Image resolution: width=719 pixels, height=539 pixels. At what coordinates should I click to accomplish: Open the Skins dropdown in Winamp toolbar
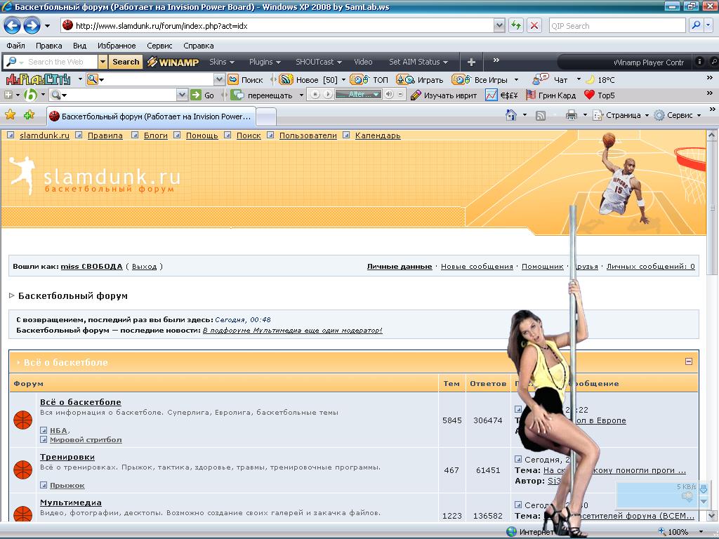(x=221, y=62)
